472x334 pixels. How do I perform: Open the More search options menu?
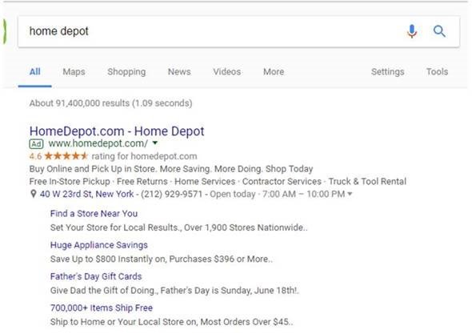tap(274, 72)
